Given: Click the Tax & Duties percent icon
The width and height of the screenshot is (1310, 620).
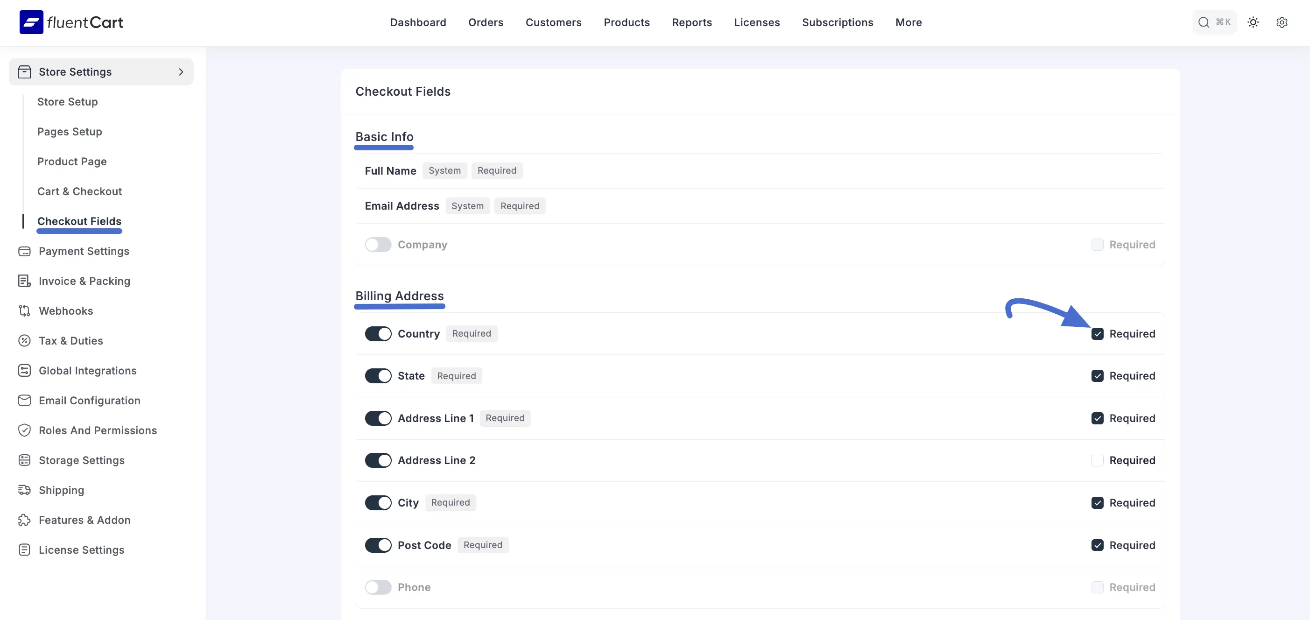Looking at the screenshot, I should 24,341.
